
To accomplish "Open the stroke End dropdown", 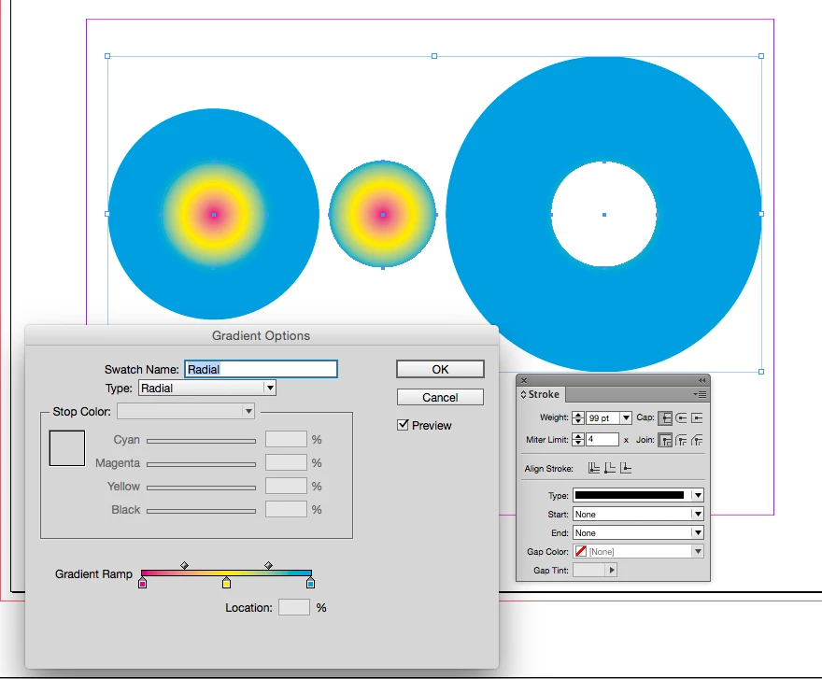I will coord(638,532).
